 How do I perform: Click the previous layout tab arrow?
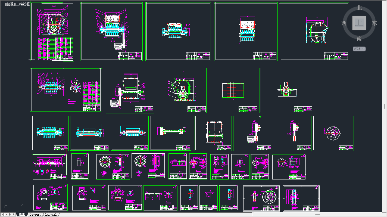click(7, 215)
